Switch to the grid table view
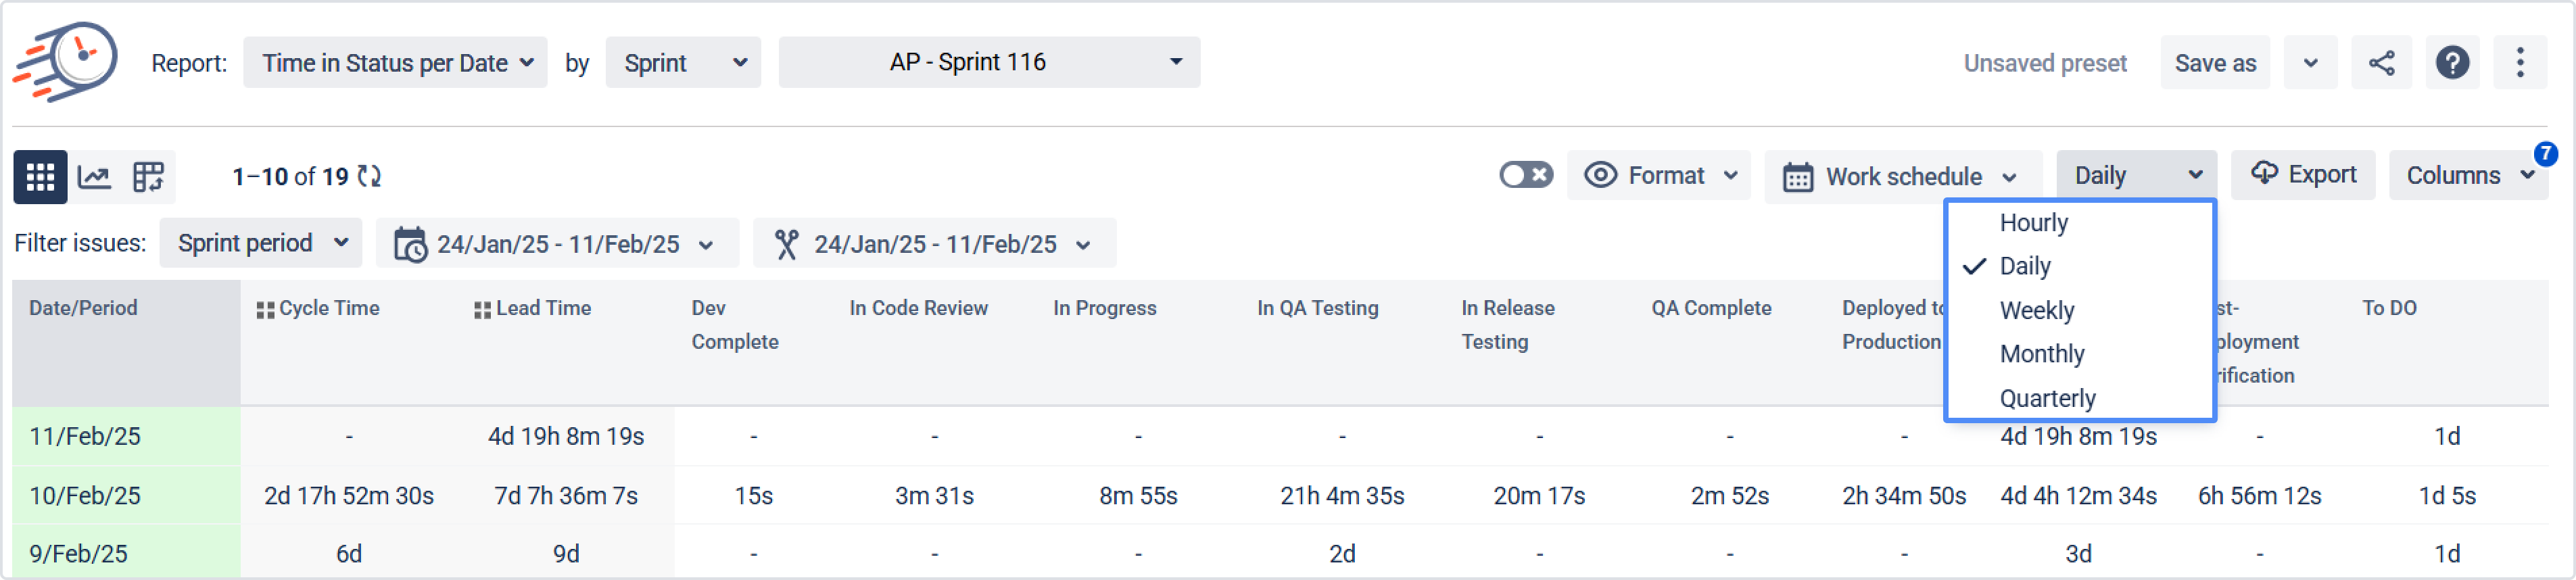Image resolution: width=2576 pixels, height=580 pixels. pyautogui.click(x=40, y=177)
